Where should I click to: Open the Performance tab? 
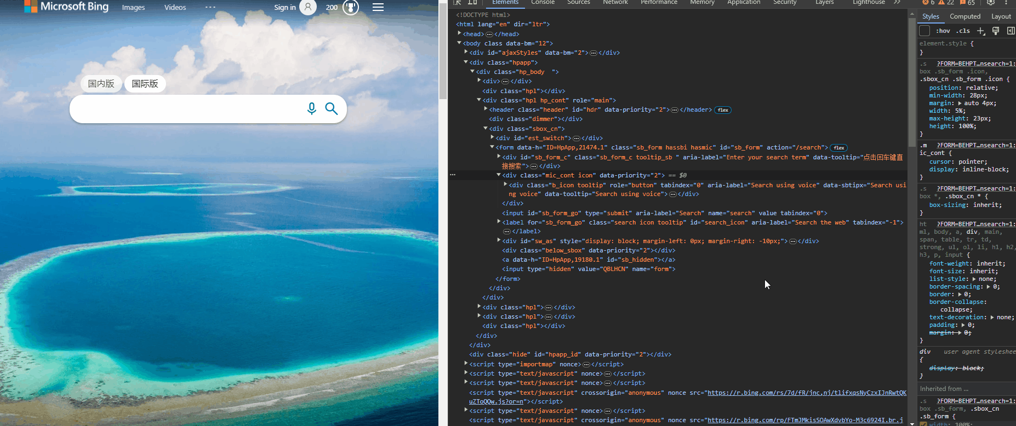point(659,2)
